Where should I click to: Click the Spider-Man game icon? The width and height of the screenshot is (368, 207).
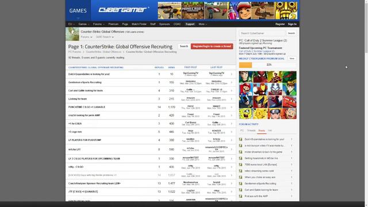(x=260, y=77)
